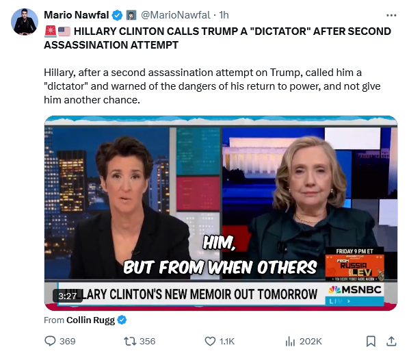Click the reply count 369
The height and width of the screenshot is (356, 409).
67,341
